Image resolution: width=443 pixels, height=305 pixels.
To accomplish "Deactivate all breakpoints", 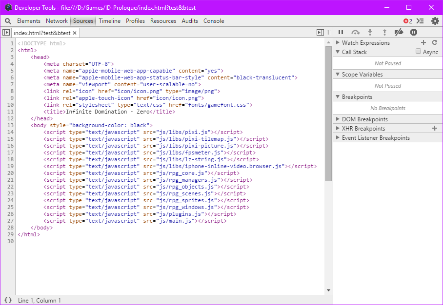I will pyautogui.click(x=399, y=33).
